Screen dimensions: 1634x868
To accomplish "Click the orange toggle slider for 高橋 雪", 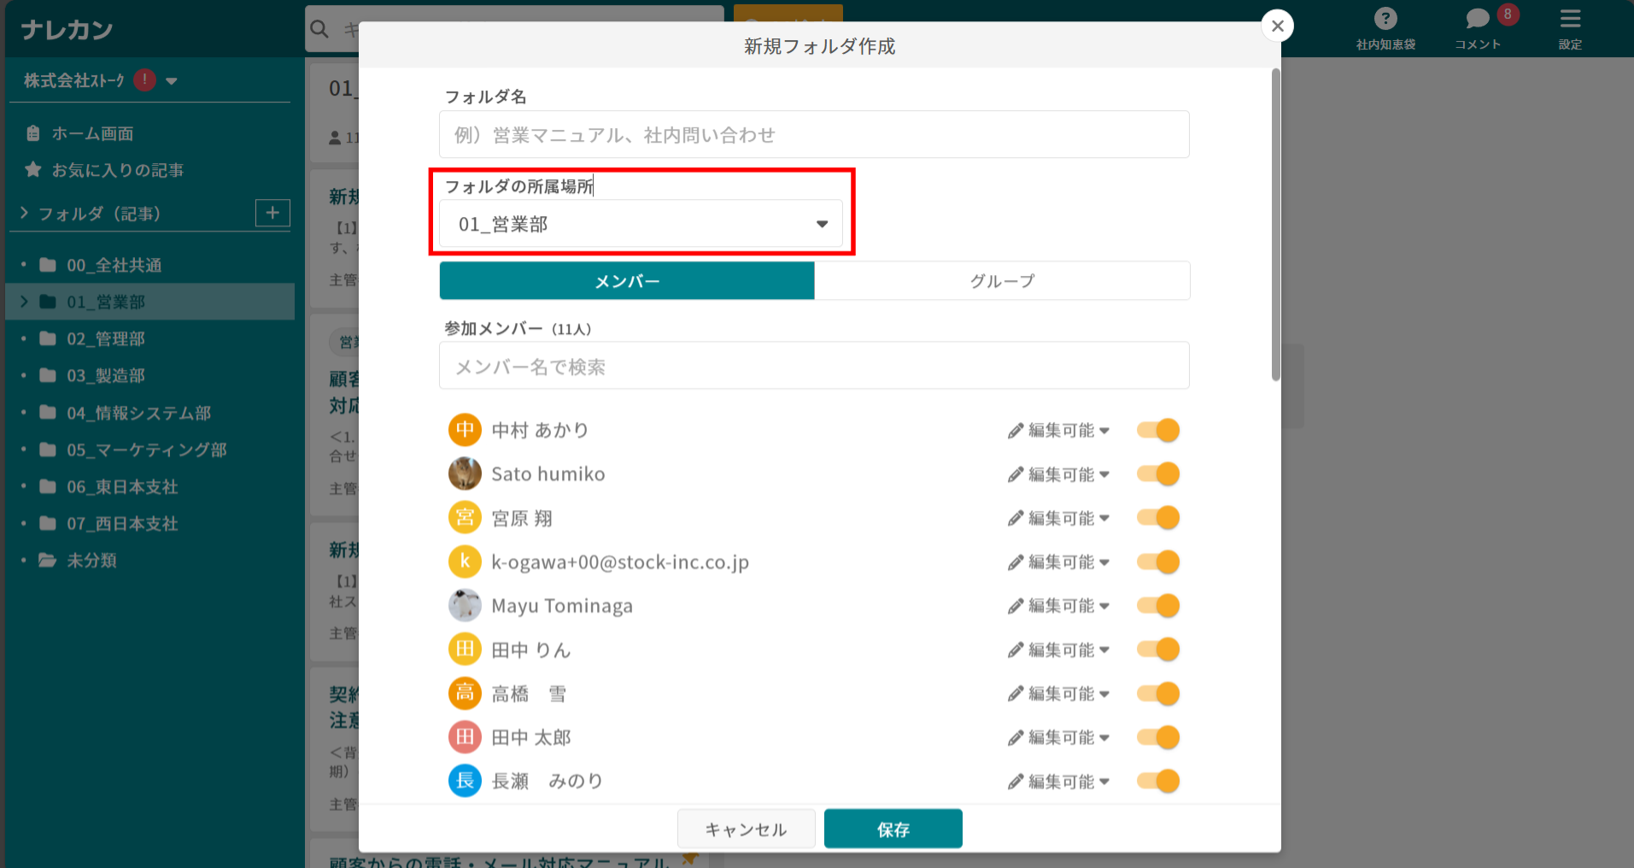I will (1157, 693).
